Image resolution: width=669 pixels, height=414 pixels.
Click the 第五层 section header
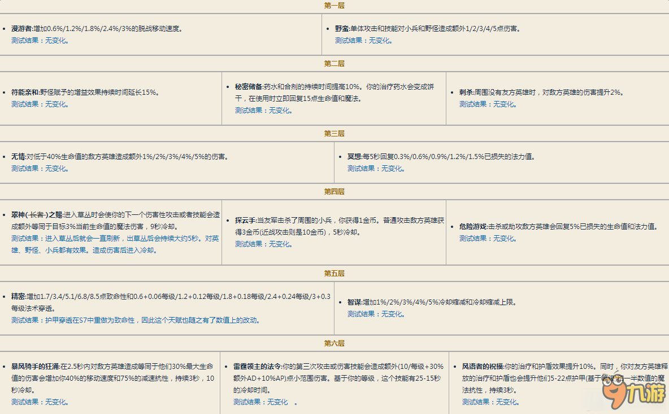(334, 273)
